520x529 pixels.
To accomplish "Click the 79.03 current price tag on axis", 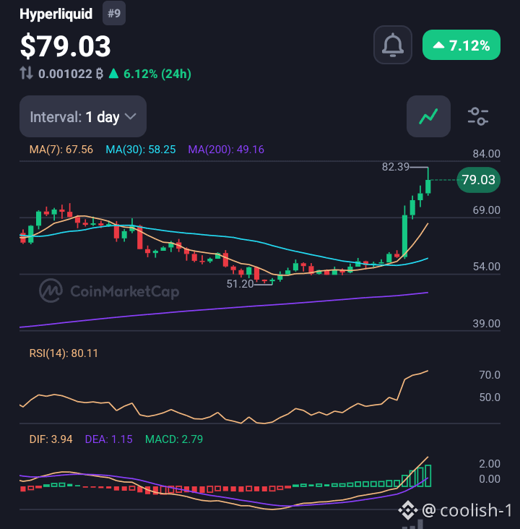I will pos(478,180).
